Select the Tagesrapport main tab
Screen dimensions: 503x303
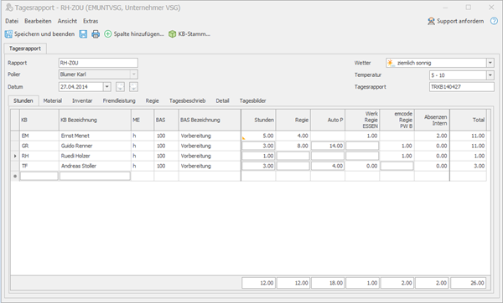tap(25, 49)
